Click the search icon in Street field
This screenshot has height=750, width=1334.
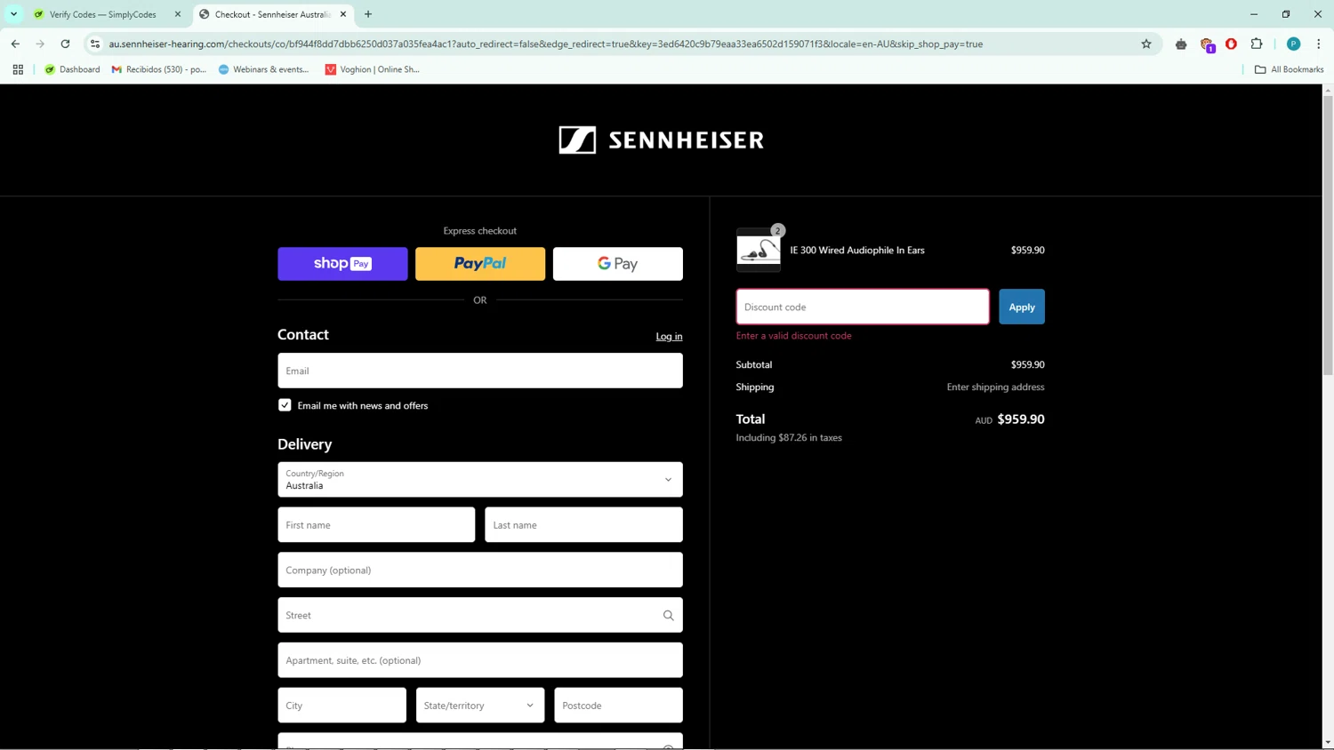(x=668, y=615)
